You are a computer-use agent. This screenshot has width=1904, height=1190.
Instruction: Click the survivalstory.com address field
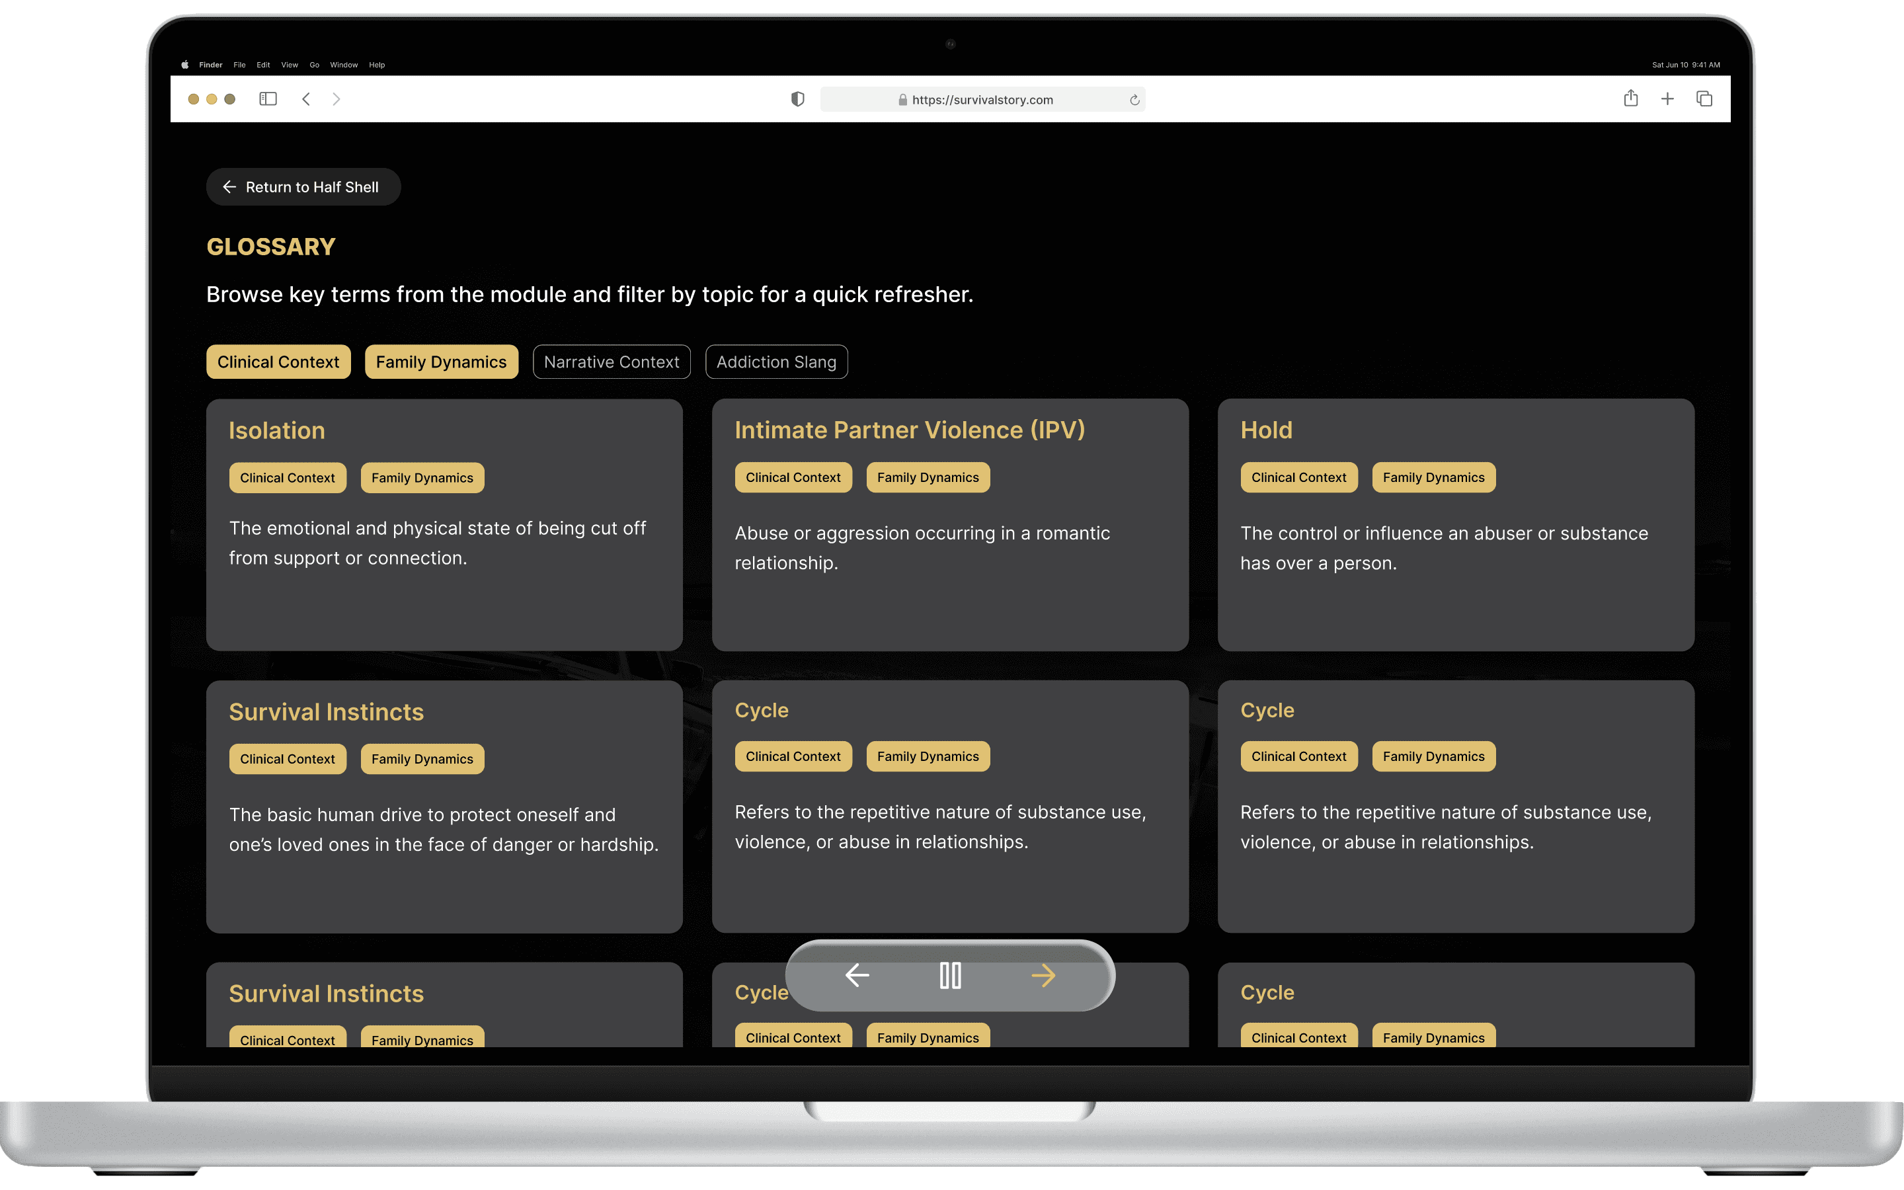[x=981, y=100]
